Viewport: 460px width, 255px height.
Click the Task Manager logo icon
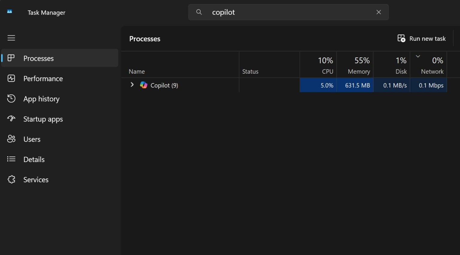(x=9, y=11)
